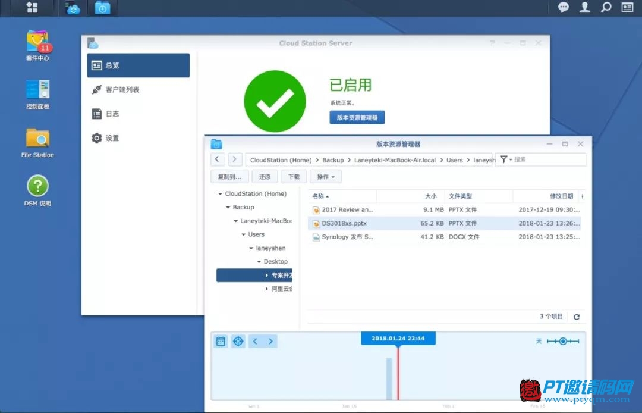Sort by 修改日期 column header
Screen dimensions: 642x413
pyautogui.click(x=545, y=196)
